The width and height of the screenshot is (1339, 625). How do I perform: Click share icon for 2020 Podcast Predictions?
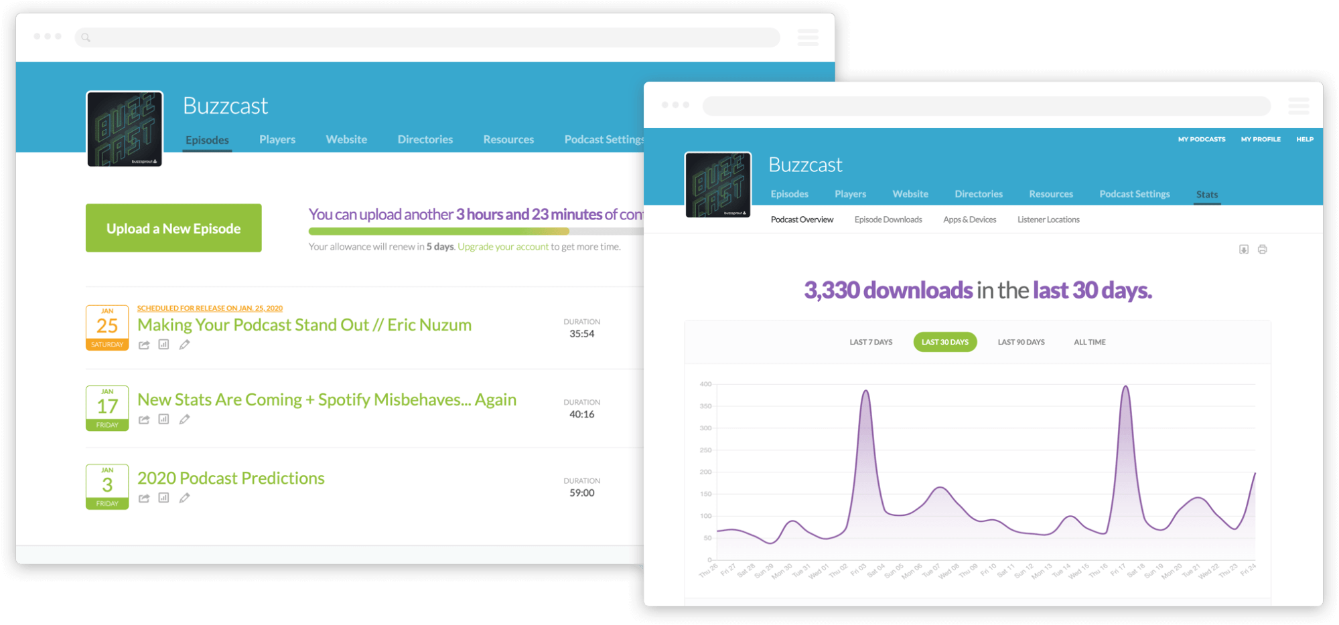click(x=144, y=498)
